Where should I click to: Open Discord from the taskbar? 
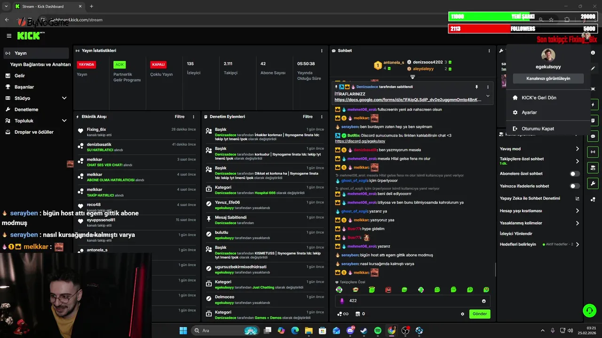click(350, 330)
